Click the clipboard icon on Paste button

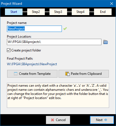(68, 74)
